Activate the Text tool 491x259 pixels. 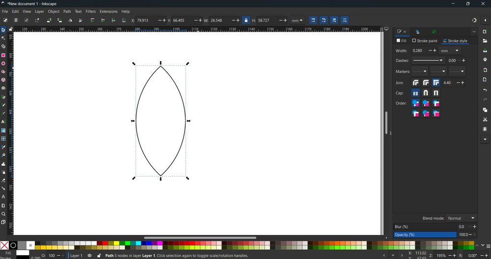pyautogui.click(x=3, y=122)
